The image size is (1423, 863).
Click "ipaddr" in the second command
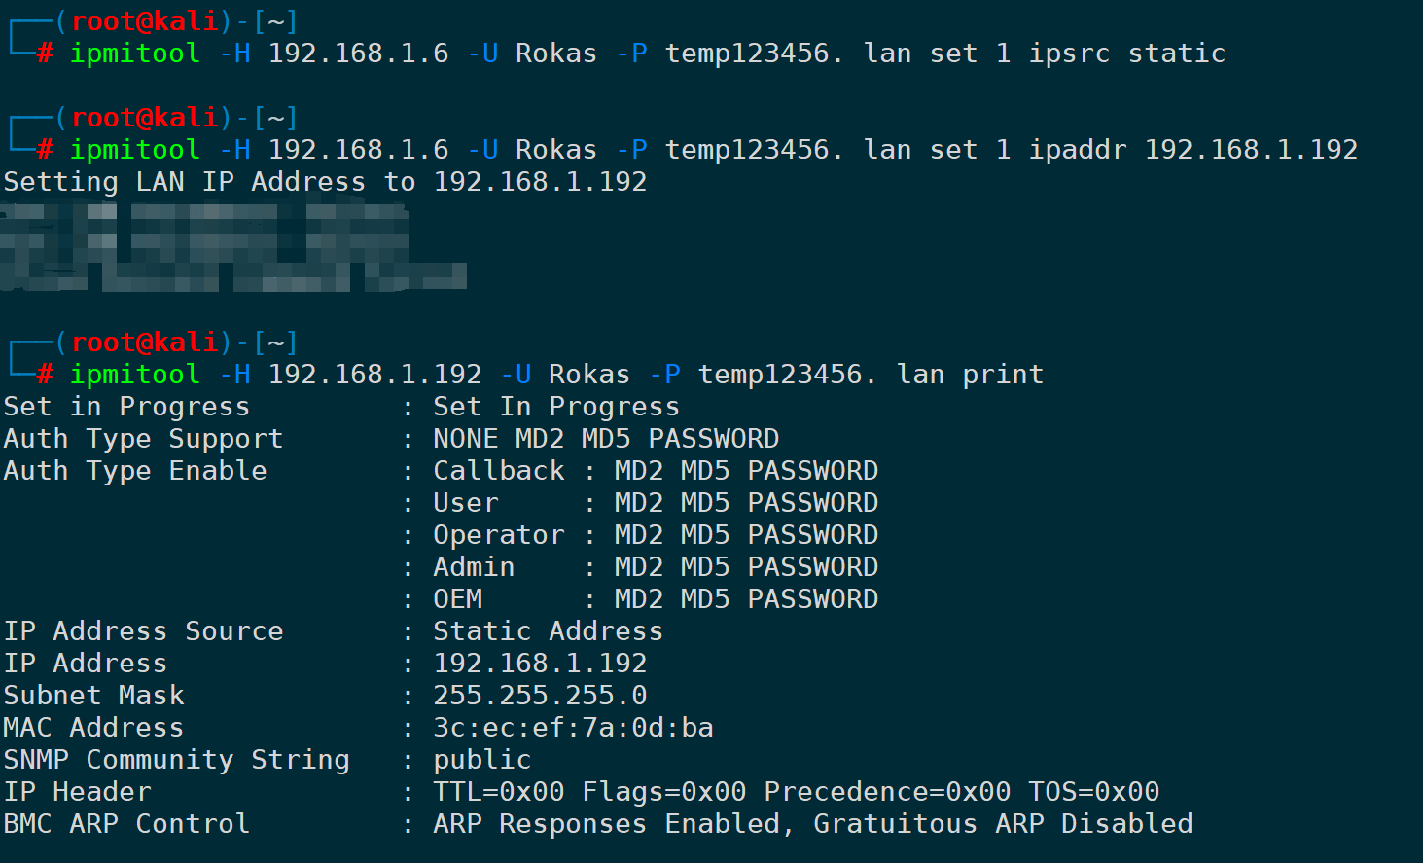(x=1078, y=150)
